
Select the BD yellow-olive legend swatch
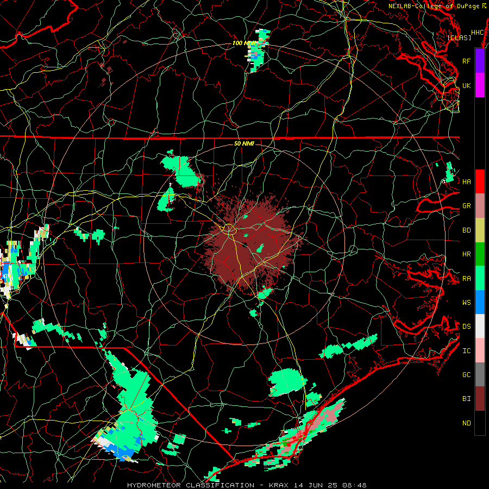click(480, 230)
